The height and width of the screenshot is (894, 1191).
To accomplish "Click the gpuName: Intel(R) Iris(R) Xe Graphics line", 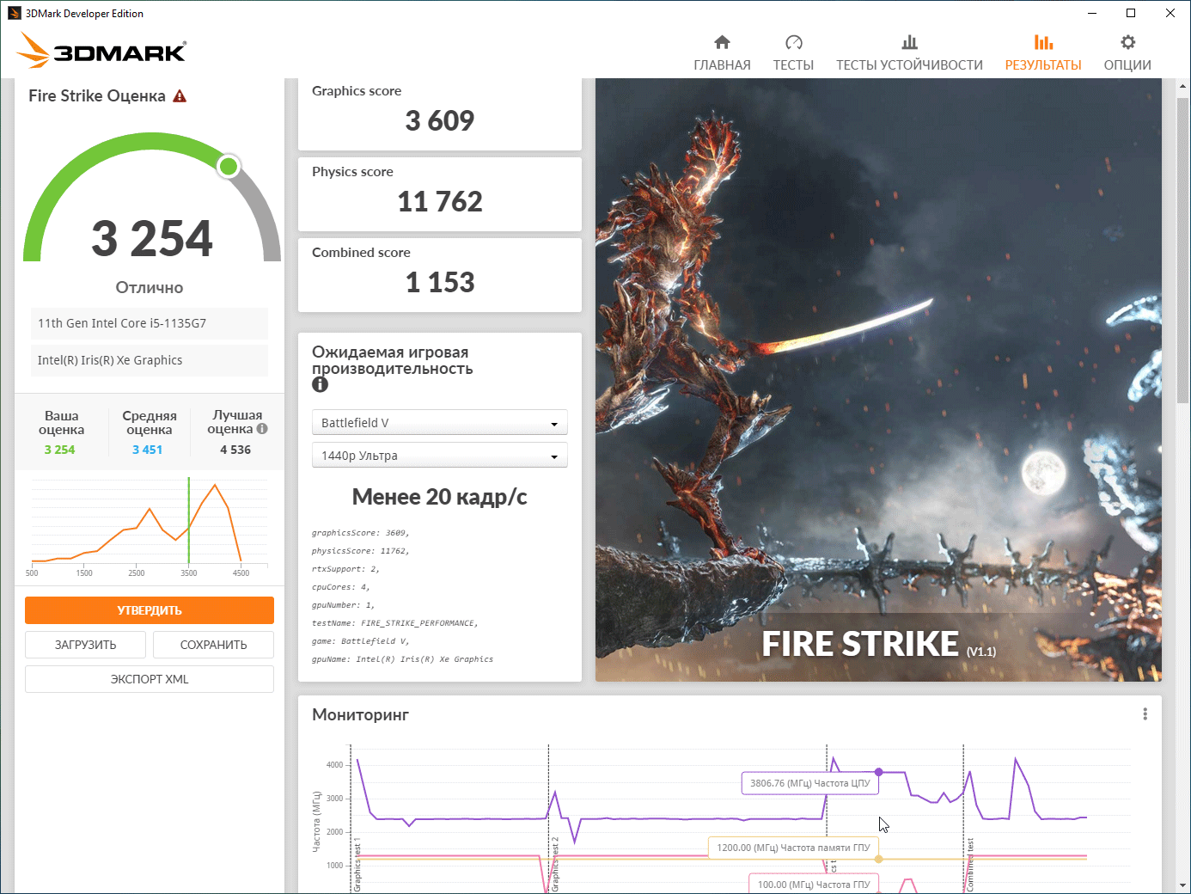I will pyautogui.click(x=402, y=659).
